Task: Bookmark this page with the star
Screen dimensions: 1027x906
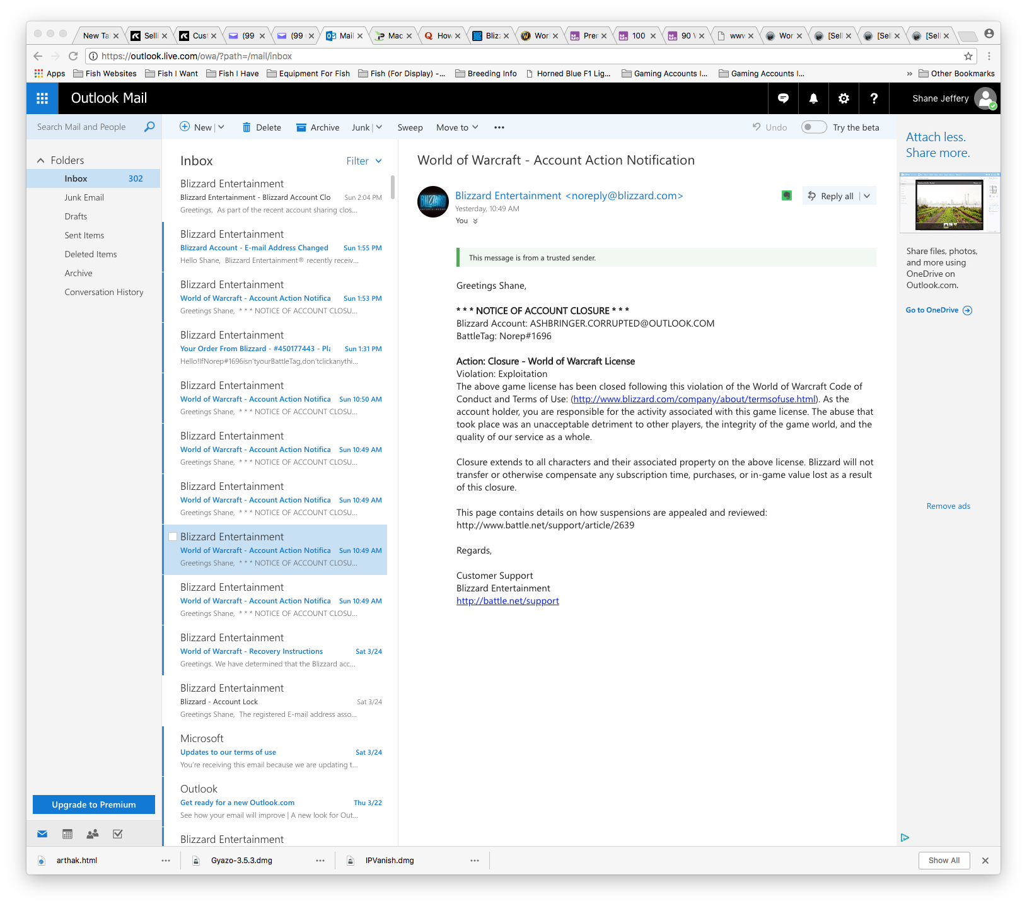Action: (968, 56)
